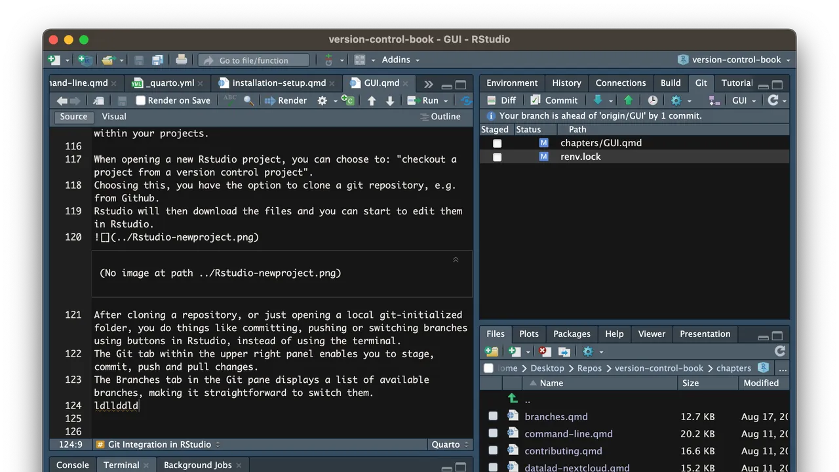Image resolution: width=839 pixels, height=472 pixels.
Task: Stage renv.lock with its checkbox
Action: 498,157
